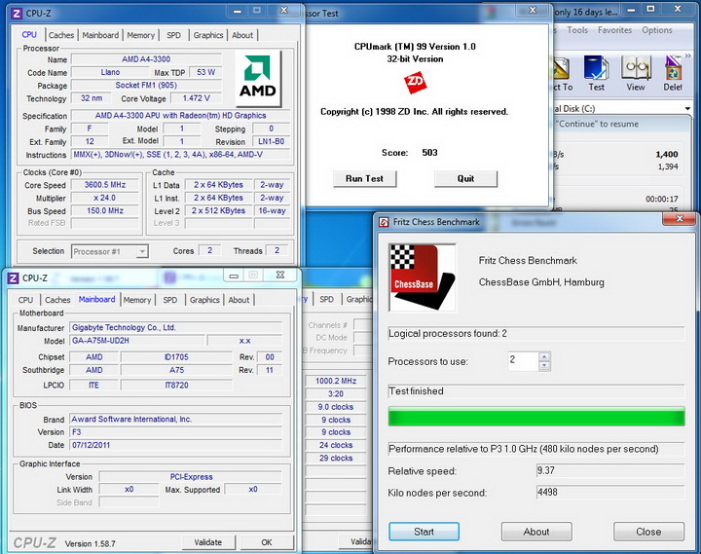Click BIOS date 07/12/2011
This screenshot has width=701, height=554.
coord(176,445)
